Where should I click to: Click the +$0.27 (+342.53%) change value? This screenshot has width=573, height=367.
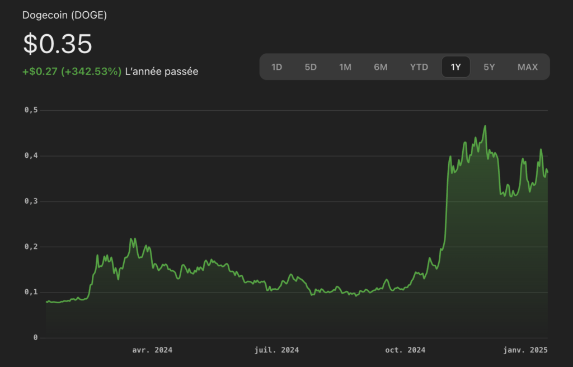tap(72, 72)
